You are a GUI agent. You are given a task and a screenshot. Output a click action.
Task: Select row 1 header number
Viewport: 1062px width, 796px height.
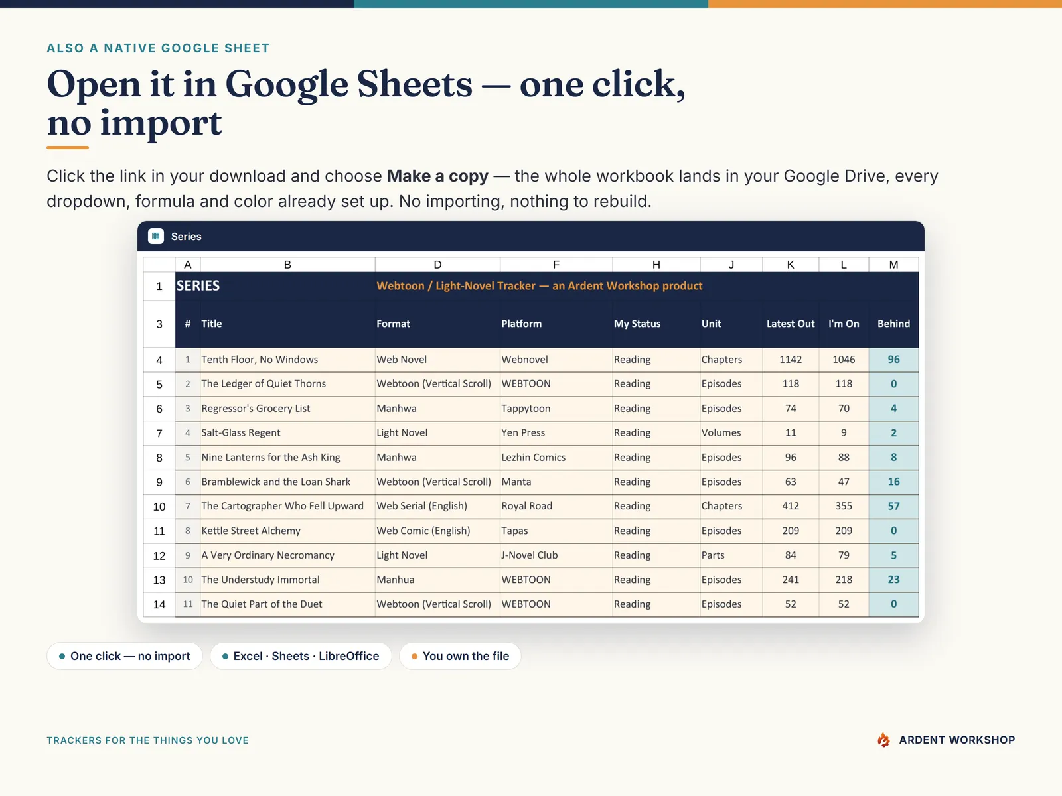159,287
